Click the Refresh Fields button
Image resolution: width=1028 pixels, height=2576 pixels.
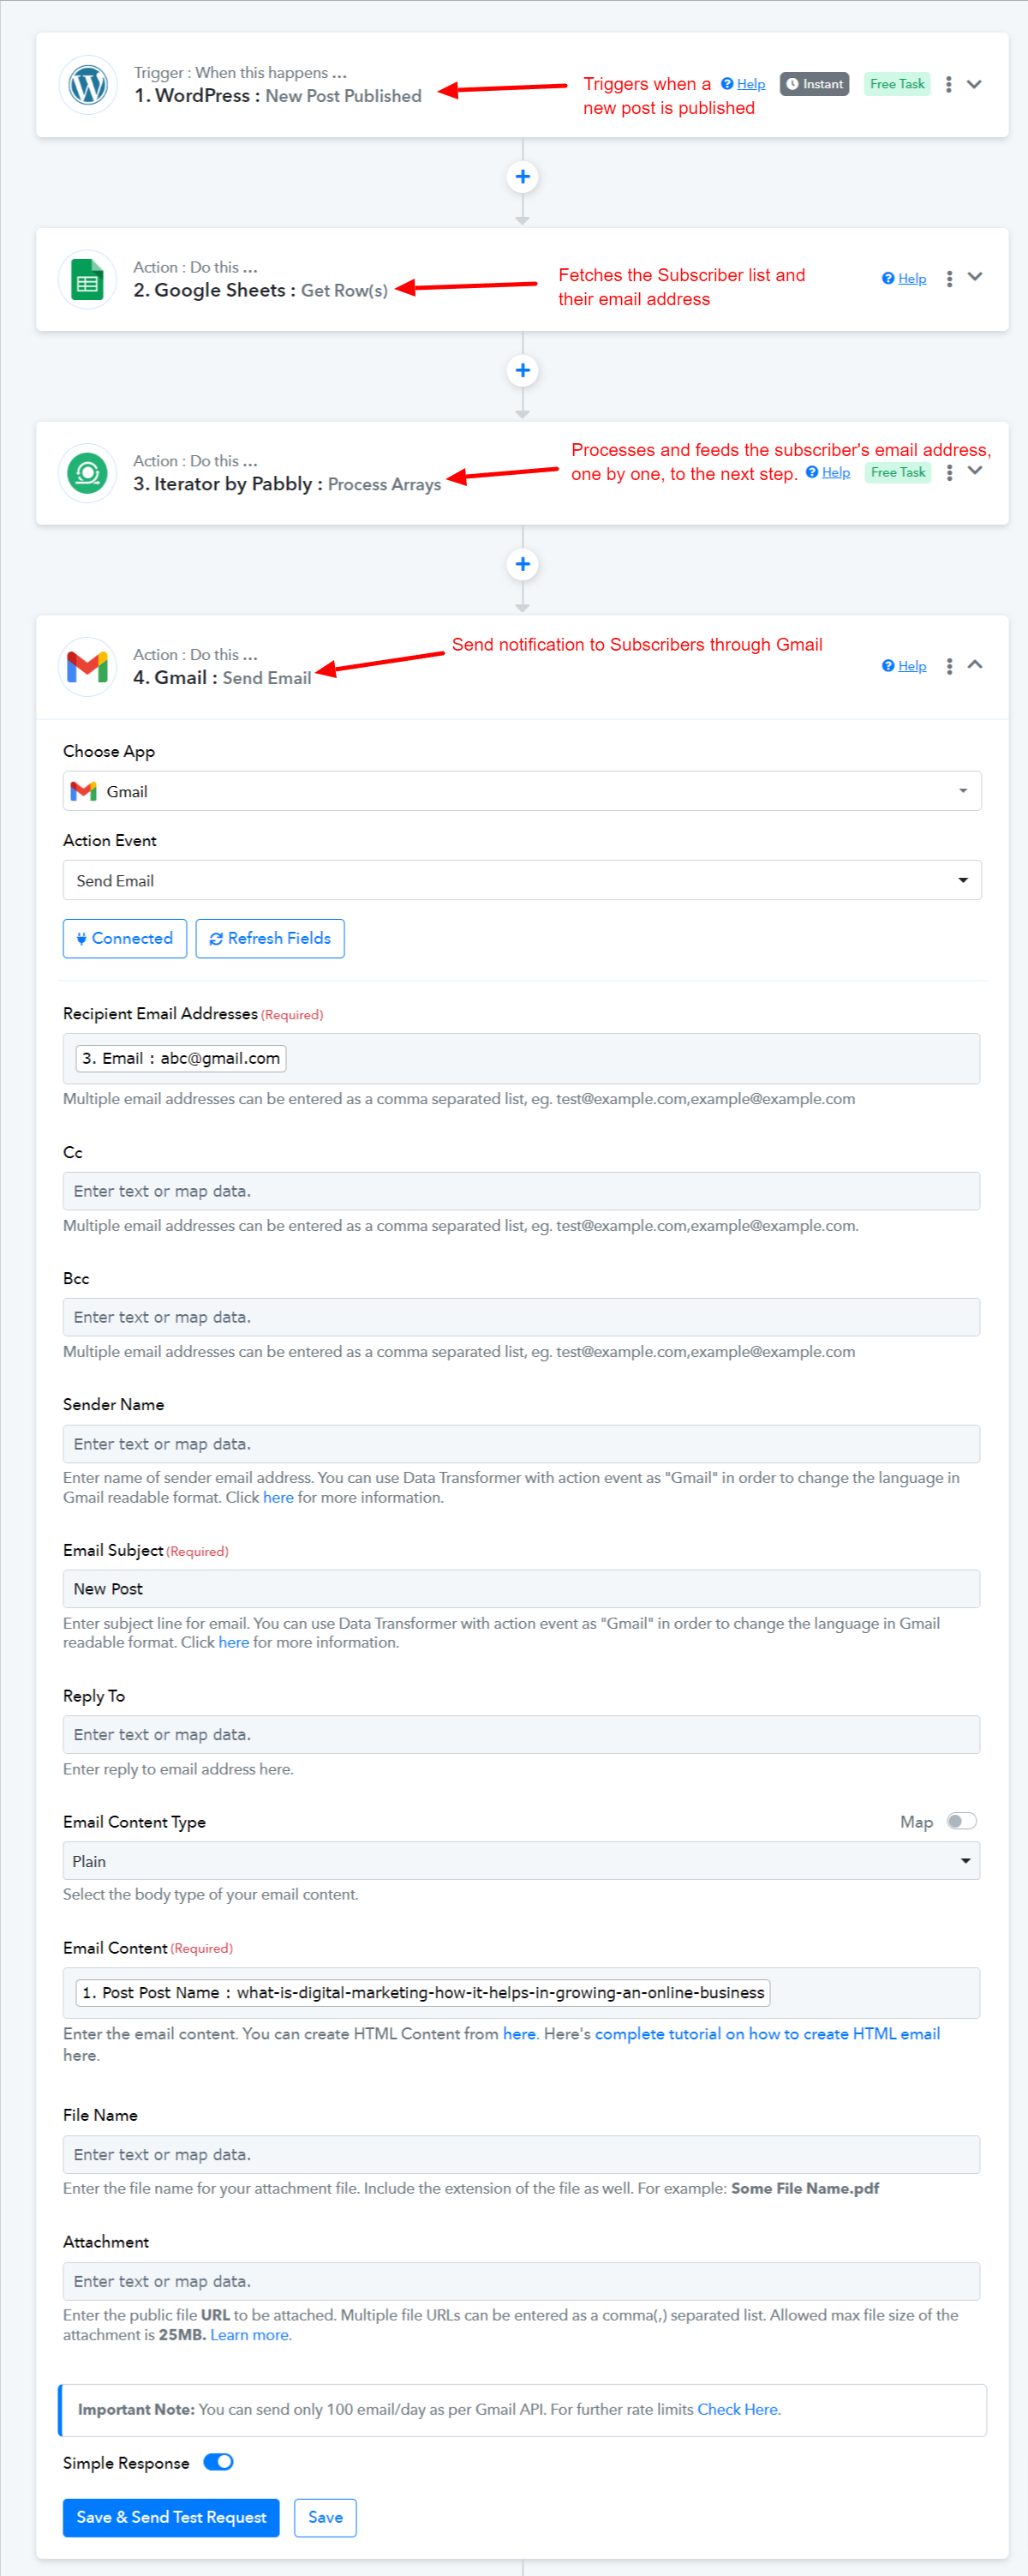270,938
